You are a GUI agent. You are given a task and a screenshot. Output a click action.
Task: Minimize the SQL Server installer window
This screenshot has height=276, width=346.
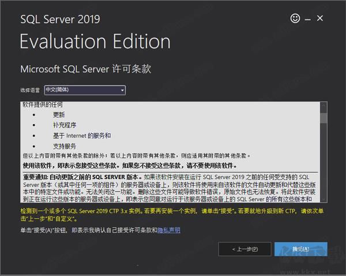pos(307,20)
